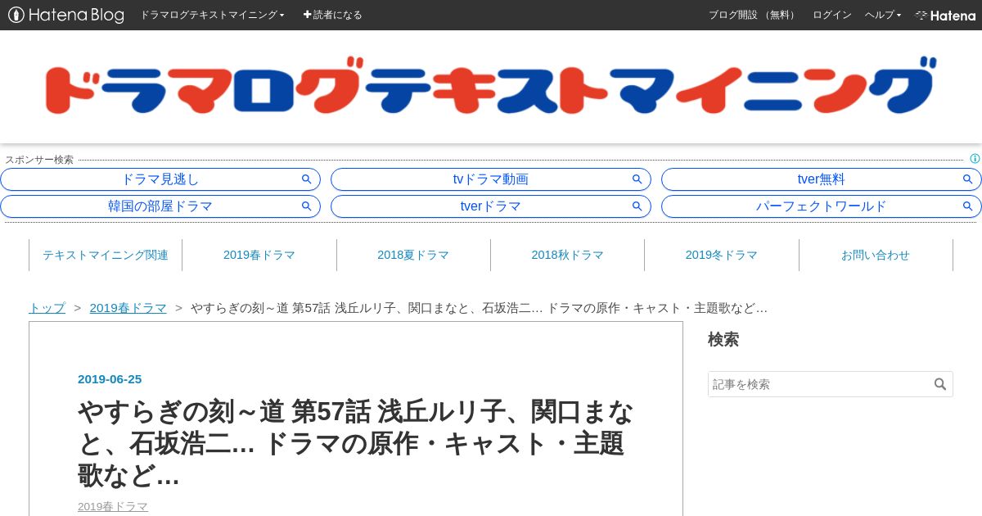Select sponsored search tver無料
Image resolution: width=982 pixels, height=516 pixels.
822,179
